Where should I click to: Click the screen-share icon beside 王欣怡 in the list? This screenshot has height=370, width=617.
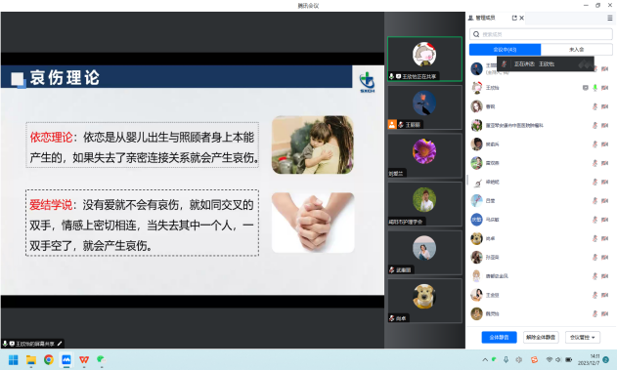pos(586,88)
